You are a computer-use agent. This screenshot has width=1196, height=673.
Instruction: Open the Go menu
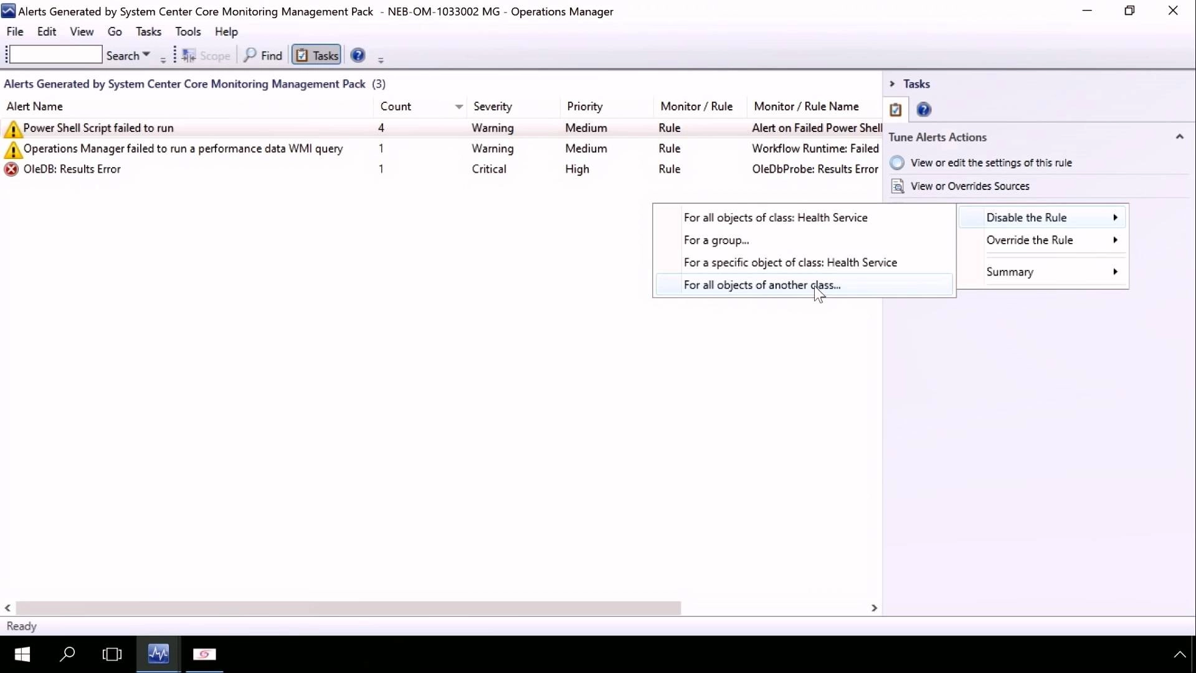click(115, 31)
